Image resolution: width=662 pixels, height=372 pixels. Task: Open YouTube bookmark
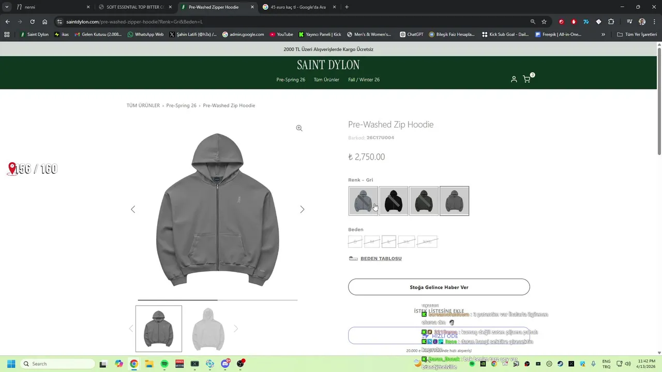tap(281, 35)
